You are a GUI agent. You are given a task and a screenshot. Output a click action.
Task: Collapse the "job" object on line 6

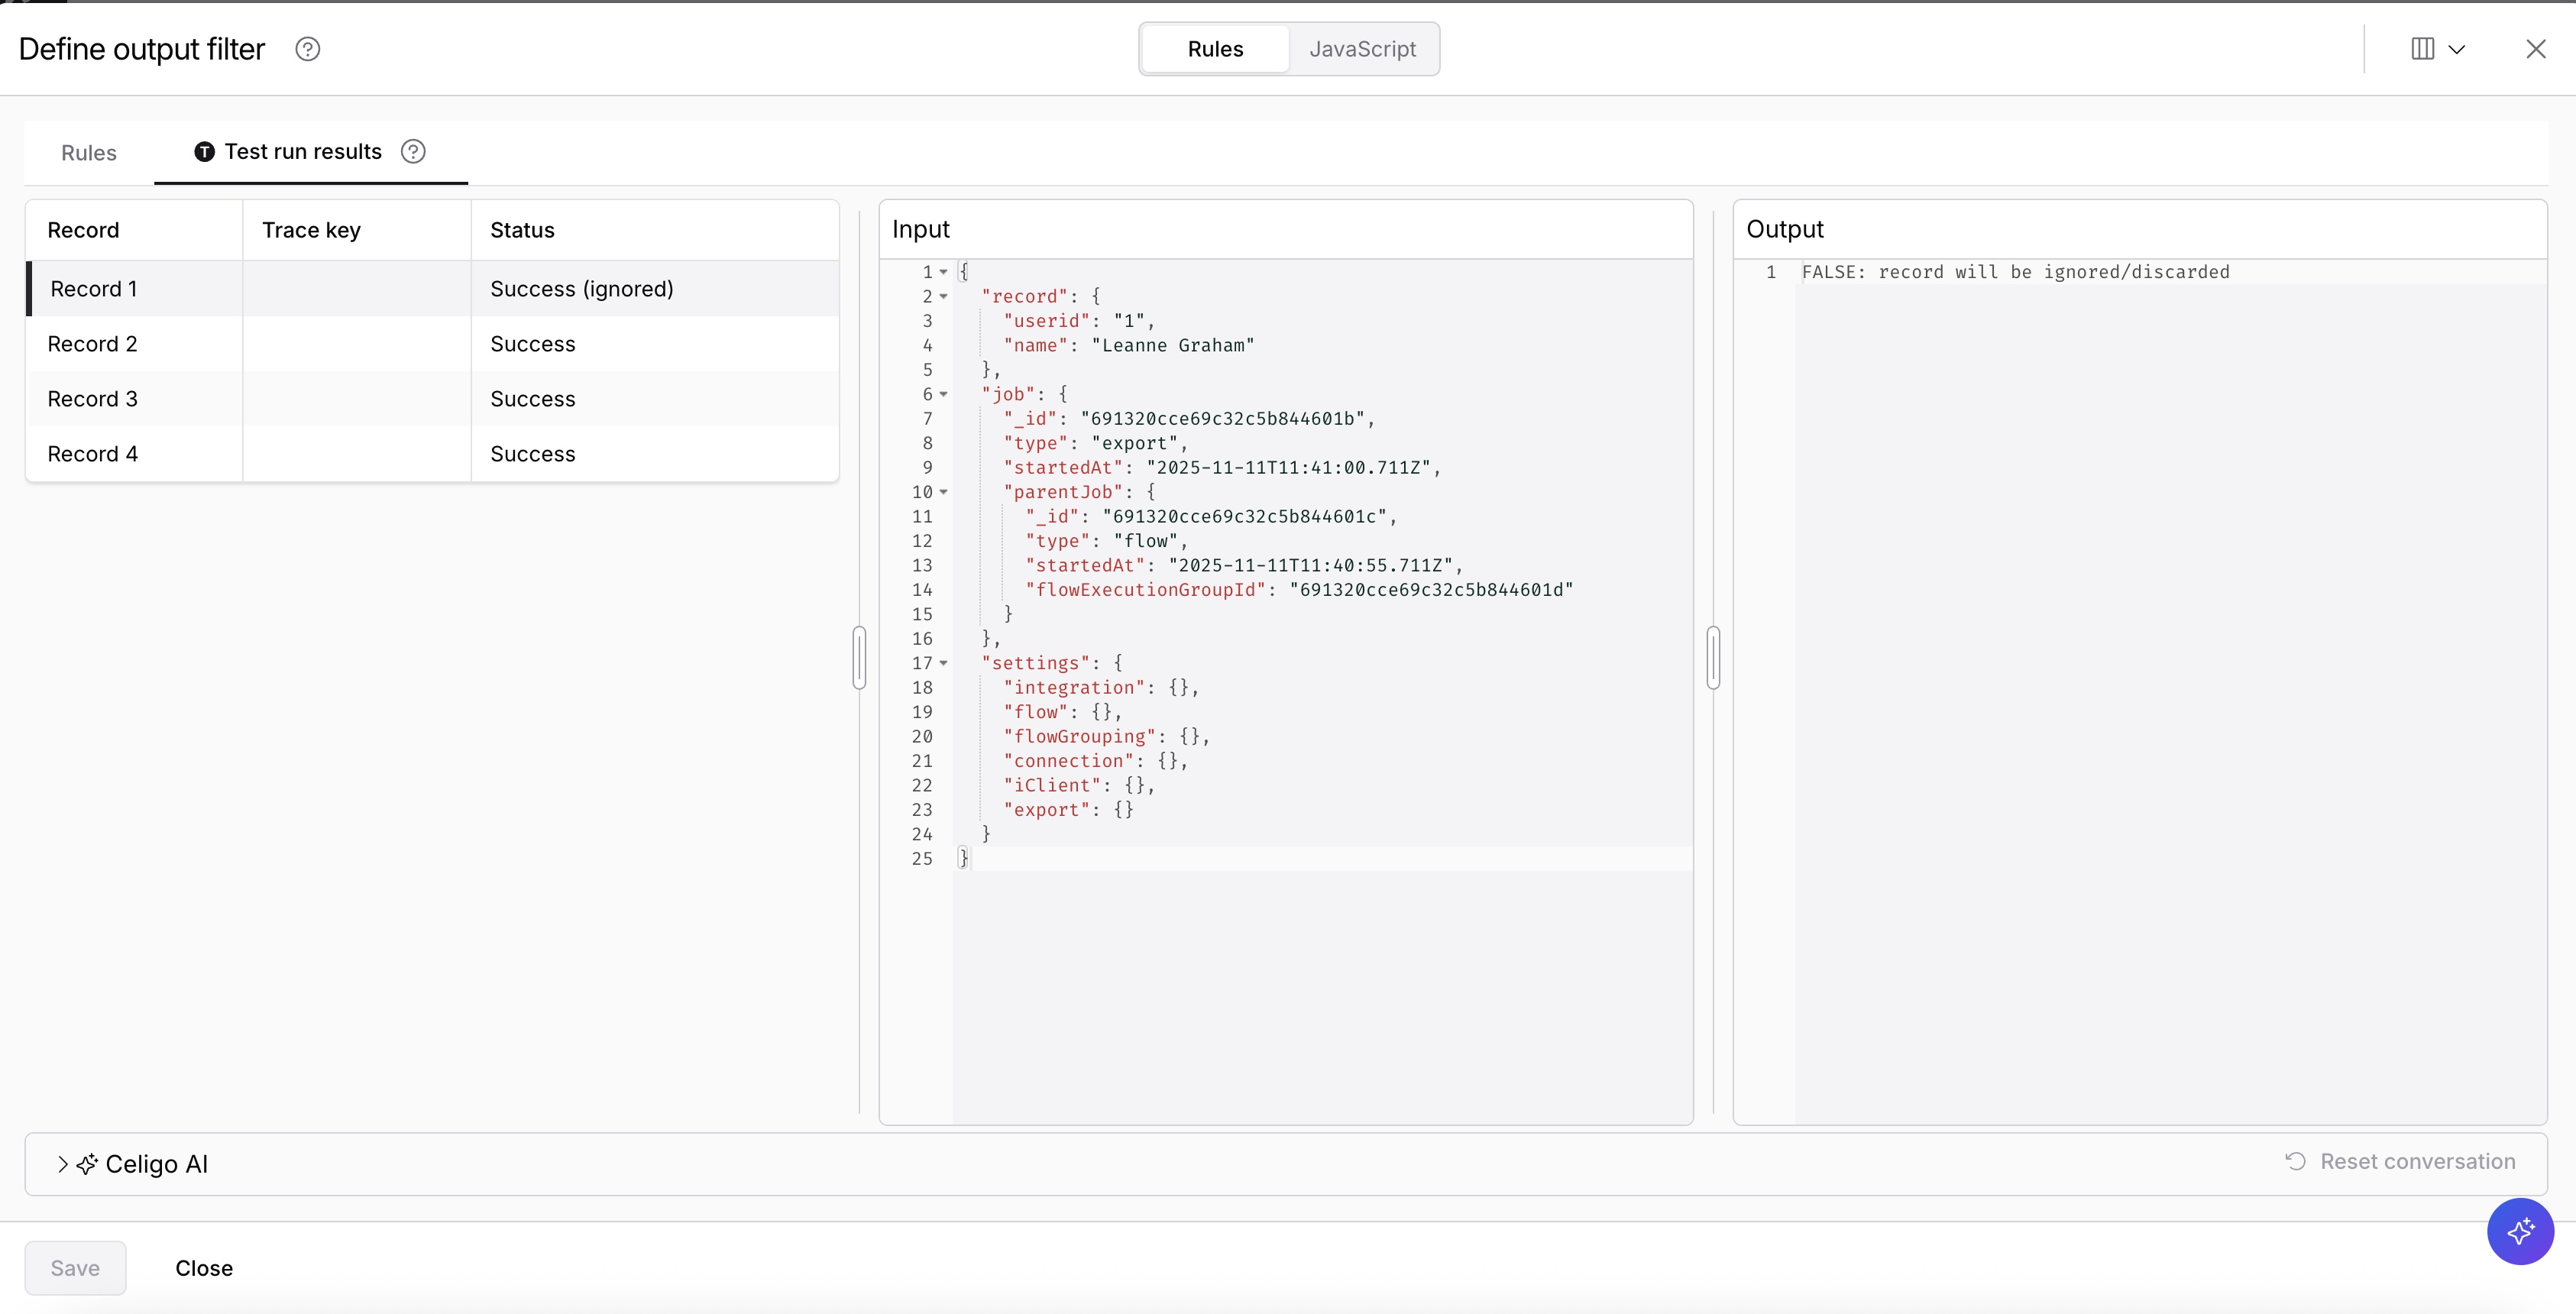pyautogui.click(x=943, y=394)
